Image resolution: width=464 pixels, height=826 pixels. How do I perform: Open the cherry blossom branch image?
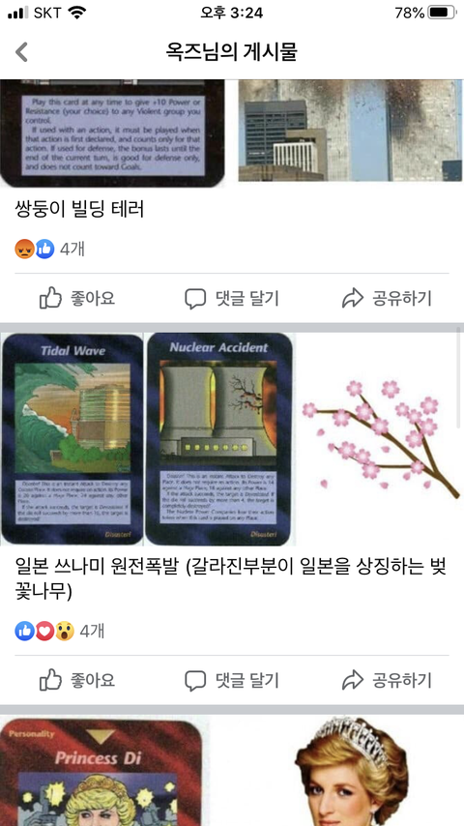tap(380, 439)
